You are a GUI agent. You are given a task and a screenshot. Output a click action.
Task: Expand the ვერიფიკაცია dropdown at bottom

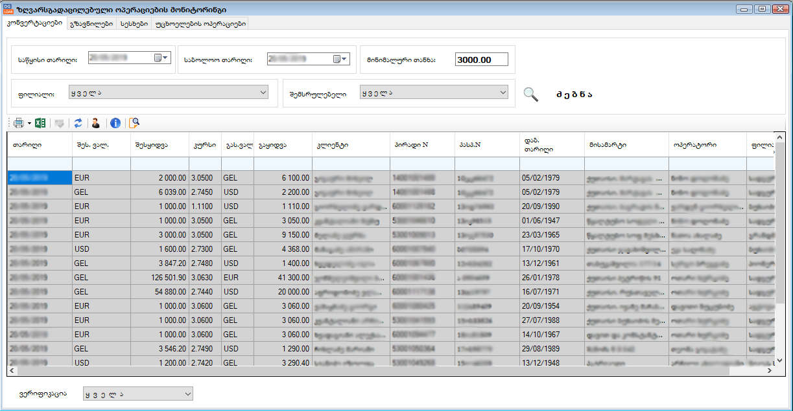(x=187, y=394)
